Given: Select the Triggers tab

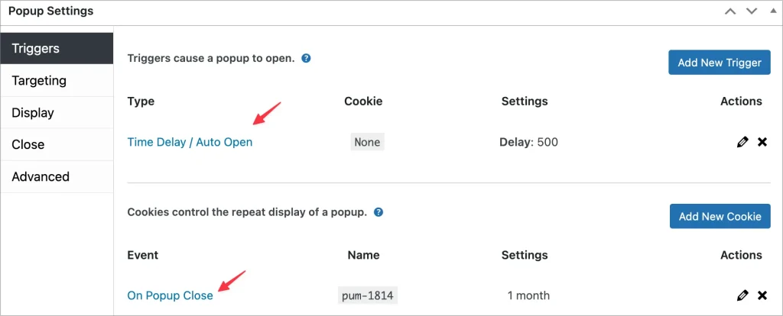Looking at the screenshot, I should [57, 49].
